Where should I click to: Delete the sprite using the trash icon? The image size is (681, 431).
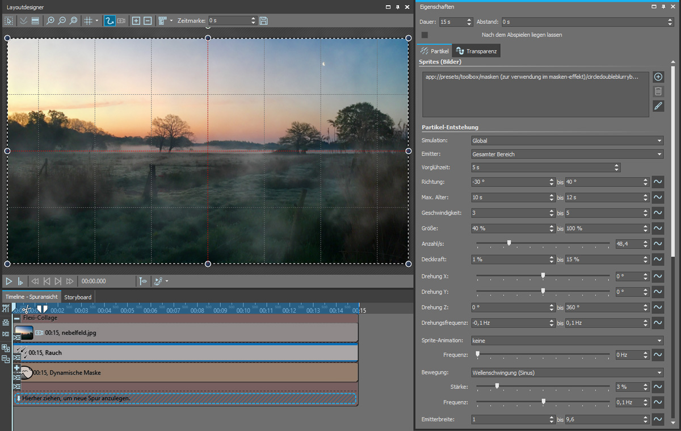[658, 91]
